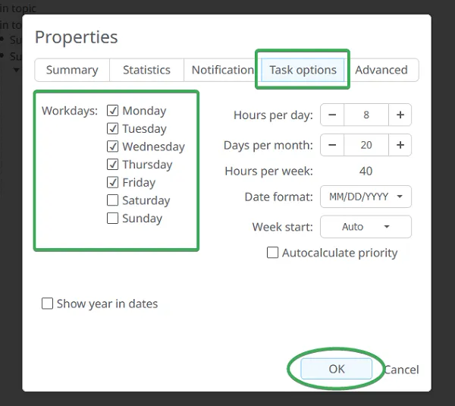Viewport: 455px width, 406px height.
Task: Select the Task options tab
Action: [303, 70]
